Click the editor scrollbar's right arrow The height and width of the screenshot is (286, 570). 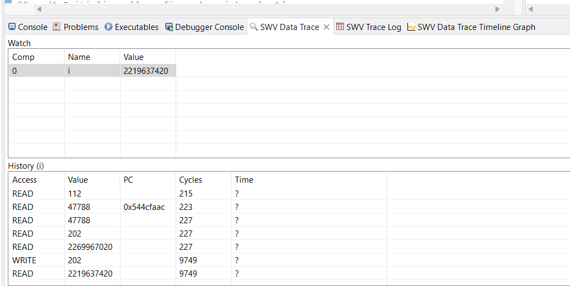coord(497,9)
